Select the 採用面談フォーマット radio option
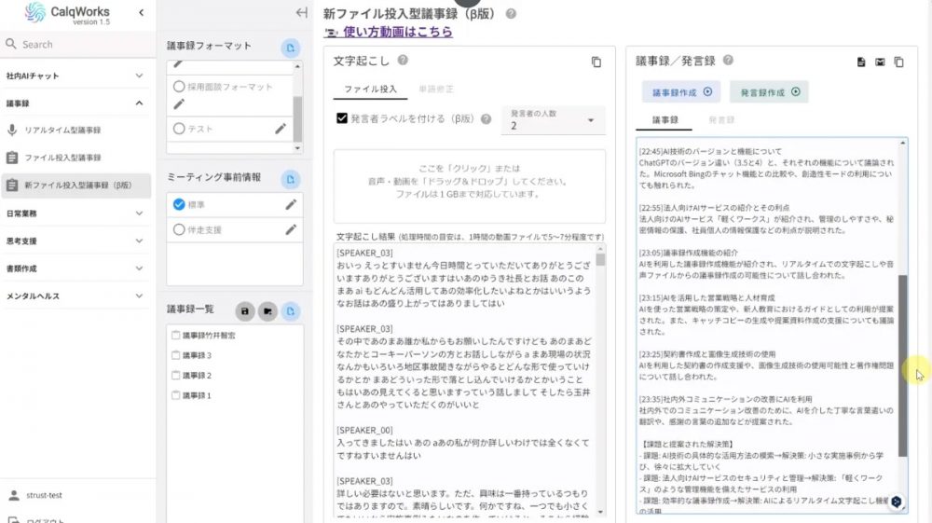Image resolution: width=932 pixels, height=523 pixels. pyautogui.click(x=179, y=87)
